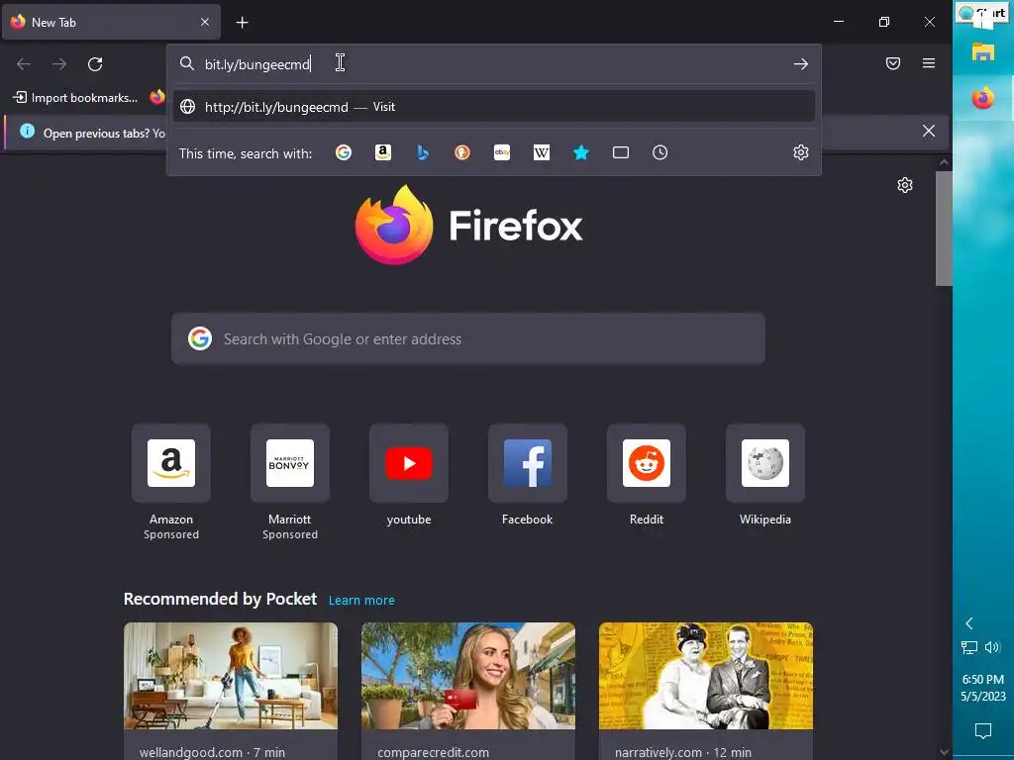The width and height of the screenshot is (1014, 760).
Task: Search bookmarks using the star icon
Action: point(580,152)
